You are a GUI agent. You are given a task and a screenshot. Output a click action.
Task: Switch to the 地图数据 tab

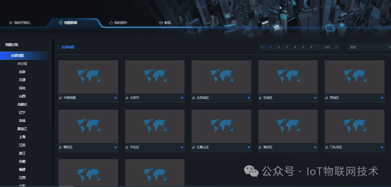click(68, 23)
